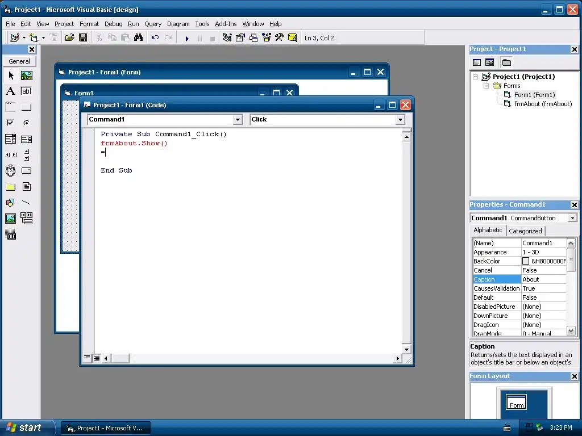Image resolution: width=582 pixels, height=436 pixels.
Task: Edit the Caption property value About
Action: [544, 279]
